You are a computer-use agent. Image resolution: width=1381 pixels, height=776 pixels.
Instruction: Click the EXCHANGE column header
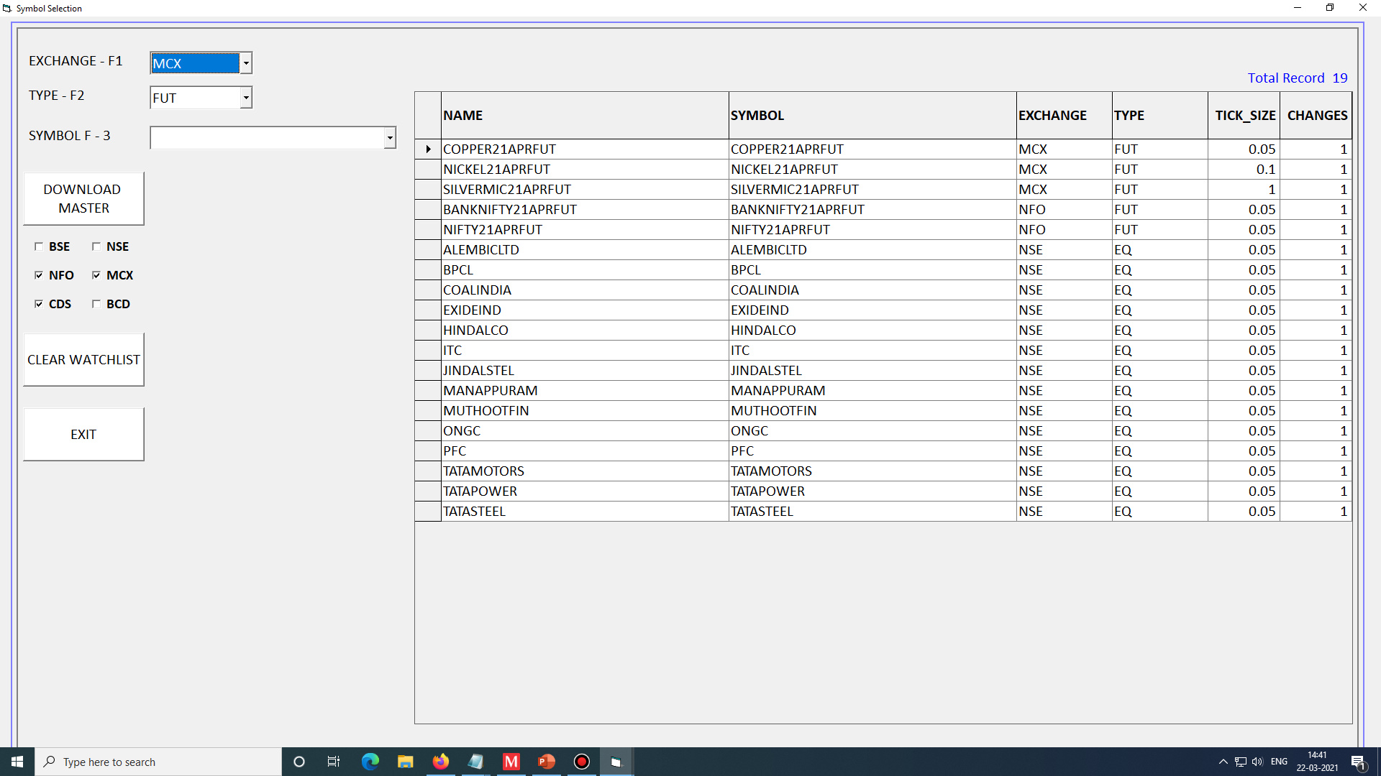tap(1052, 116)
